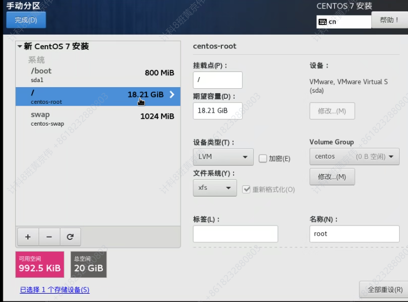Click the arrow chevron on the centos-root row
This screenshot has height=302, width=408.
click(x=172, y=94)
